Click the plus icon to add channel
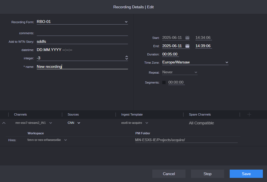 (249, 114)
